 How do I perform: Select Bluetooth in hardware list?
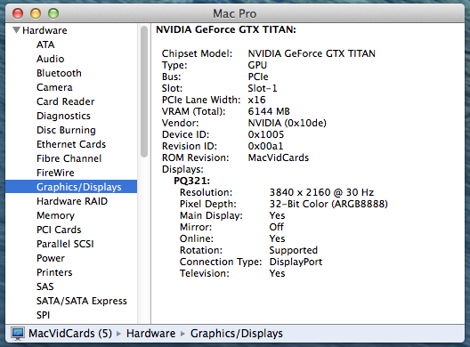(x=59, y=73)
